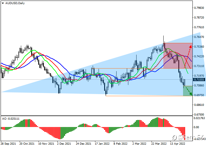Select the current price label 0.71555
Viewport: 206px width, 147px height.
(199, 80)
